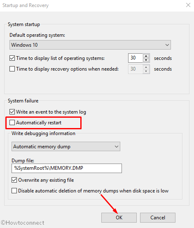194x228 pixels.
Task: Check the Automatically restart checkbox
Action: click(12, 123)
